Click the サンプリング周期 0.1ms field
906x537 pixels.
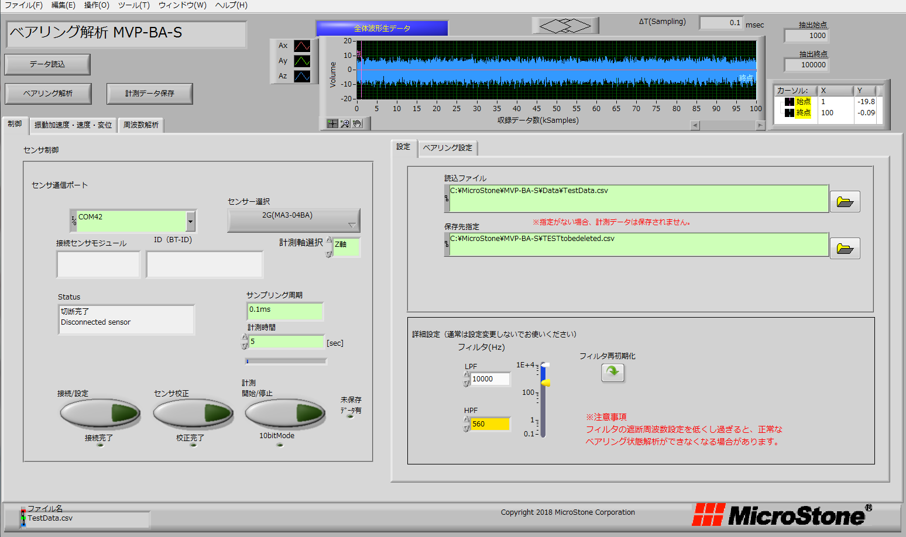(x=285, y=311)
